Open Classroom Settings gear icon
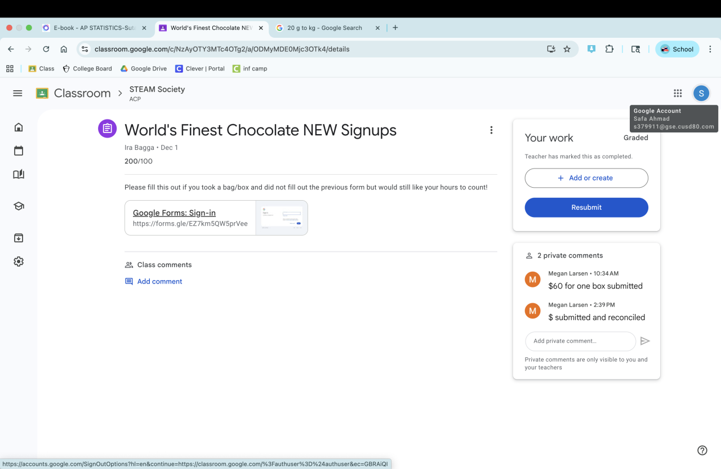 tap(19, 262)
